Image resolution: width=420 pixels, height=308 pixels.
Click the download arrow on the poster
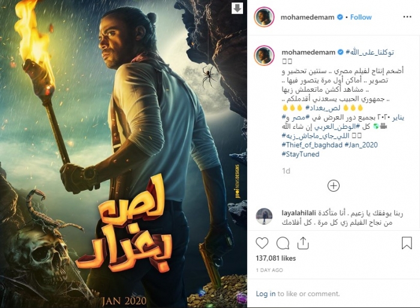(x=238, y=8)
